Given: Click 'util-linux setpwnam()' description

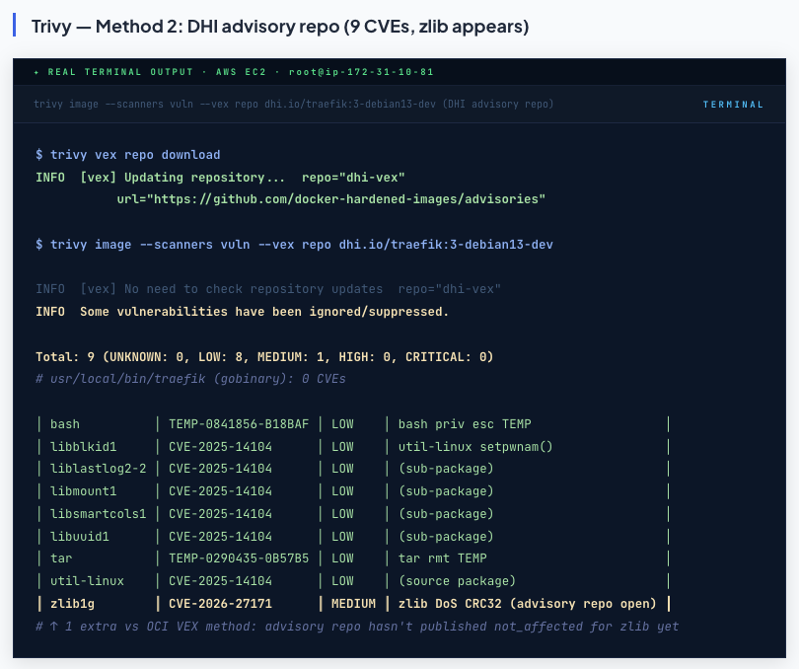Looking at the screenshot, I should [x=475, y=447].
